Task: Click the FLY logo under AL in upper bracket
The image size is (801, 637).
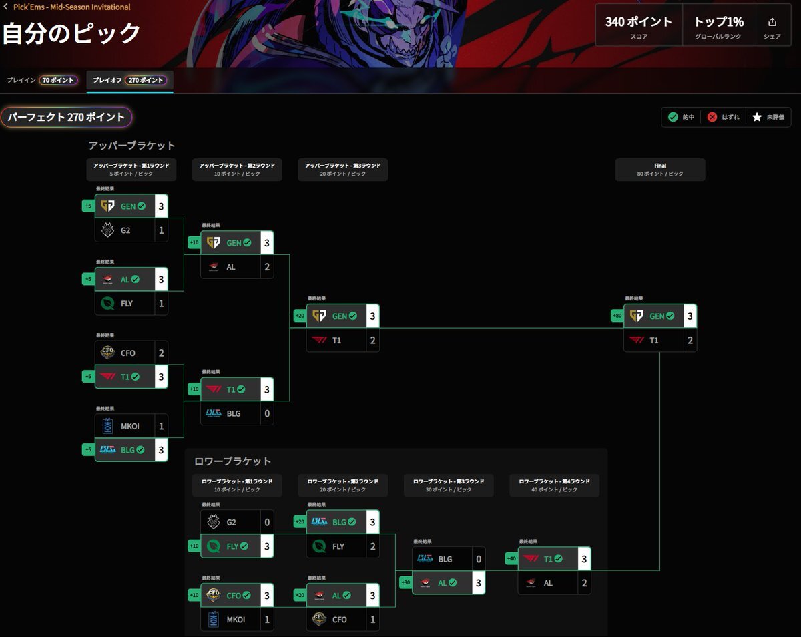Action: (x=108, y=303)
